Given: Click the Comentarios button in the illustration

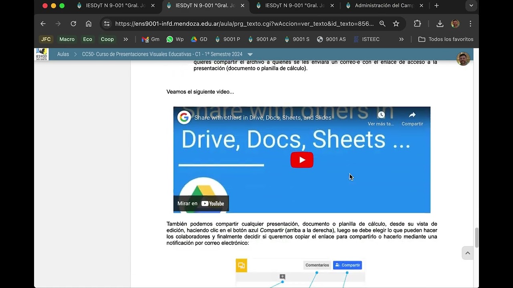Looking at the screenshot, I should click(x=317, y=265).
